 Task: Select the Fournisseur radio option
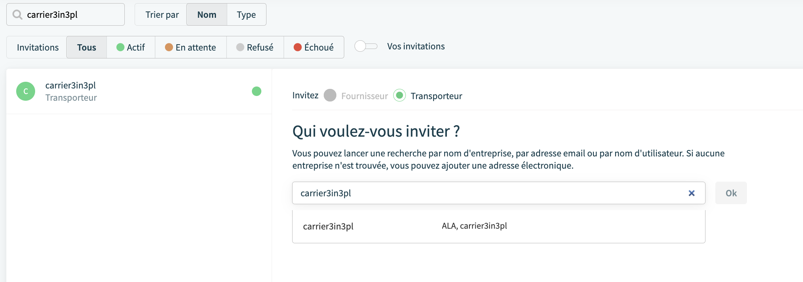point(330,96)
